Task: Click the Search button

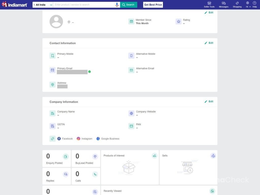Action: pos(129,5)
